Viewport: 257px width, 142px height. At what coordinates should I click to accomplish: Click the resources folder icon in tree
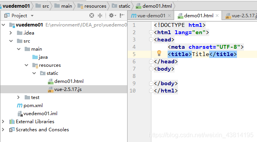coord(35,65)
